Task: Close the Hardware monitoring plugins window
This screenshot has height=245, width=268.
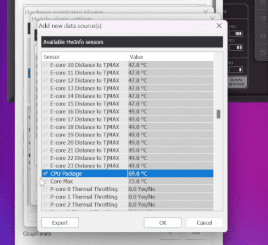Action: [206, 12]
